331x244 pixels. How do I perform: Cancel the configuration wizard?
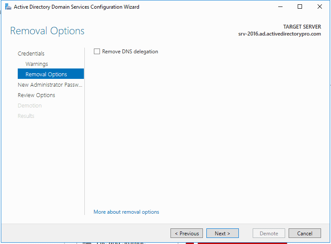click(x=305, y=233)
